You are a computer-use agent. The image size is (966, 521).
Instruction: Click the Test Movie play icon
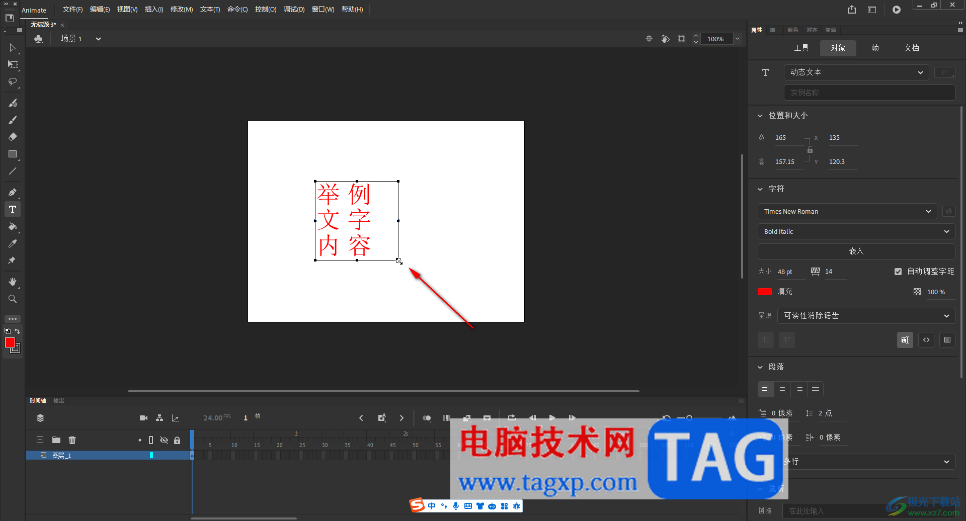point(897,10)
